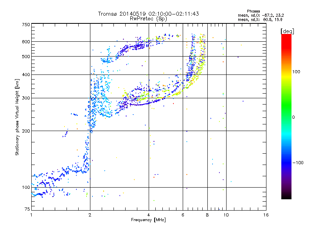
Task: Click the x-axis tick label '2'
Action: (x=90, y=215)
